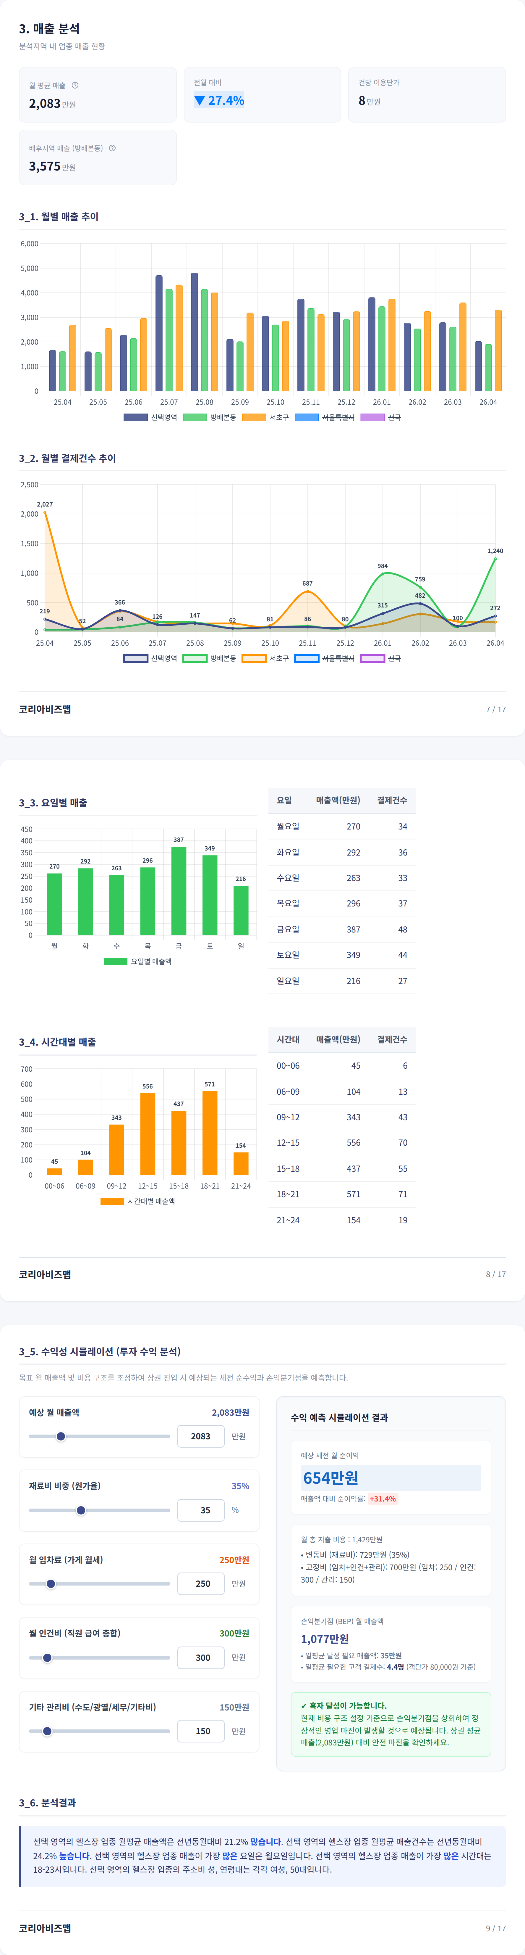Show 서울특별시 series in 월별 결제건수 추이 chart

click(x=325, y=658)
